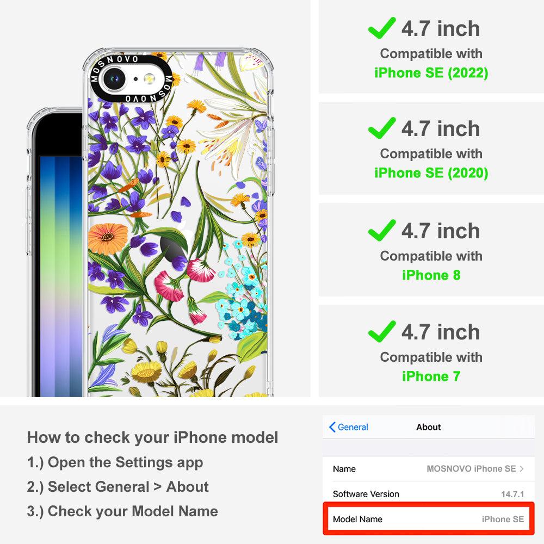Click the iPhone 7 green label
Image resolution: width=544 pixels, height=544 pixels.
(x=431, y=376)
